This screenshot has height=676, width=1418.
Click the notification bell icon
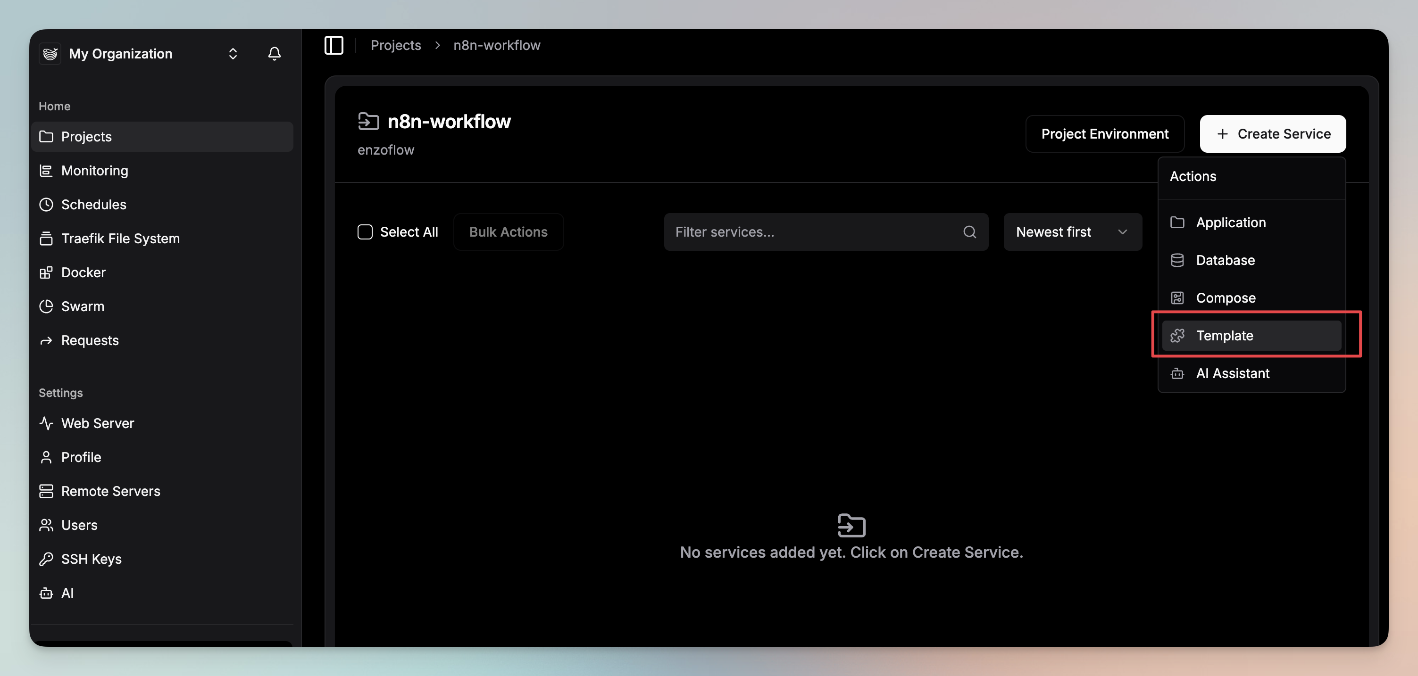[274, 53]
